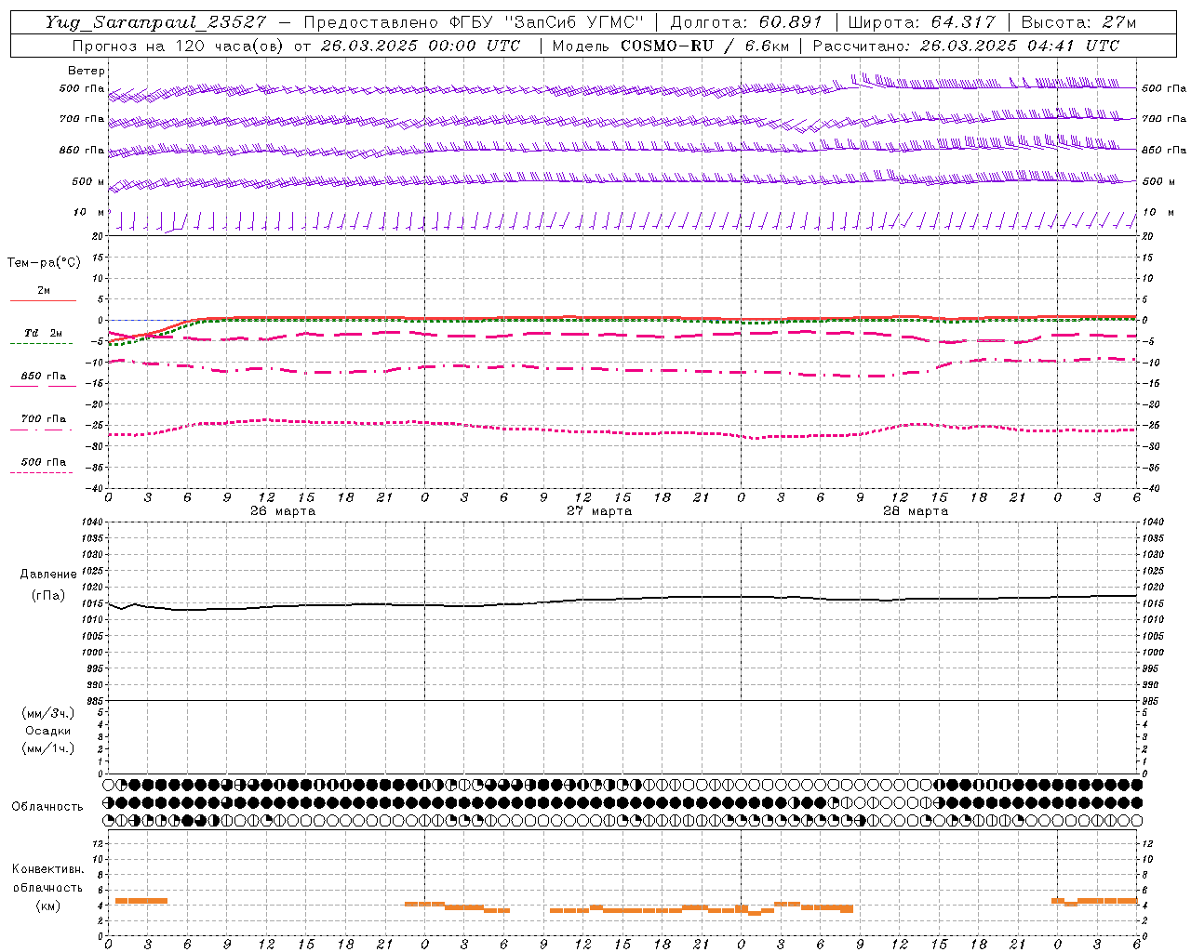Click the Осадки precipitation label
Viewport: 1191px width, 952px height.
pyautogui.click(x=47, y=731)
